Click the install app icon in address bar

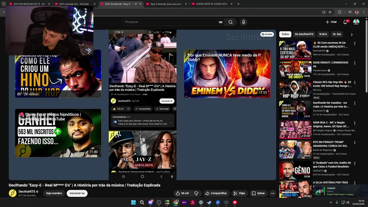pyautogui.click(x=324, y=12)
